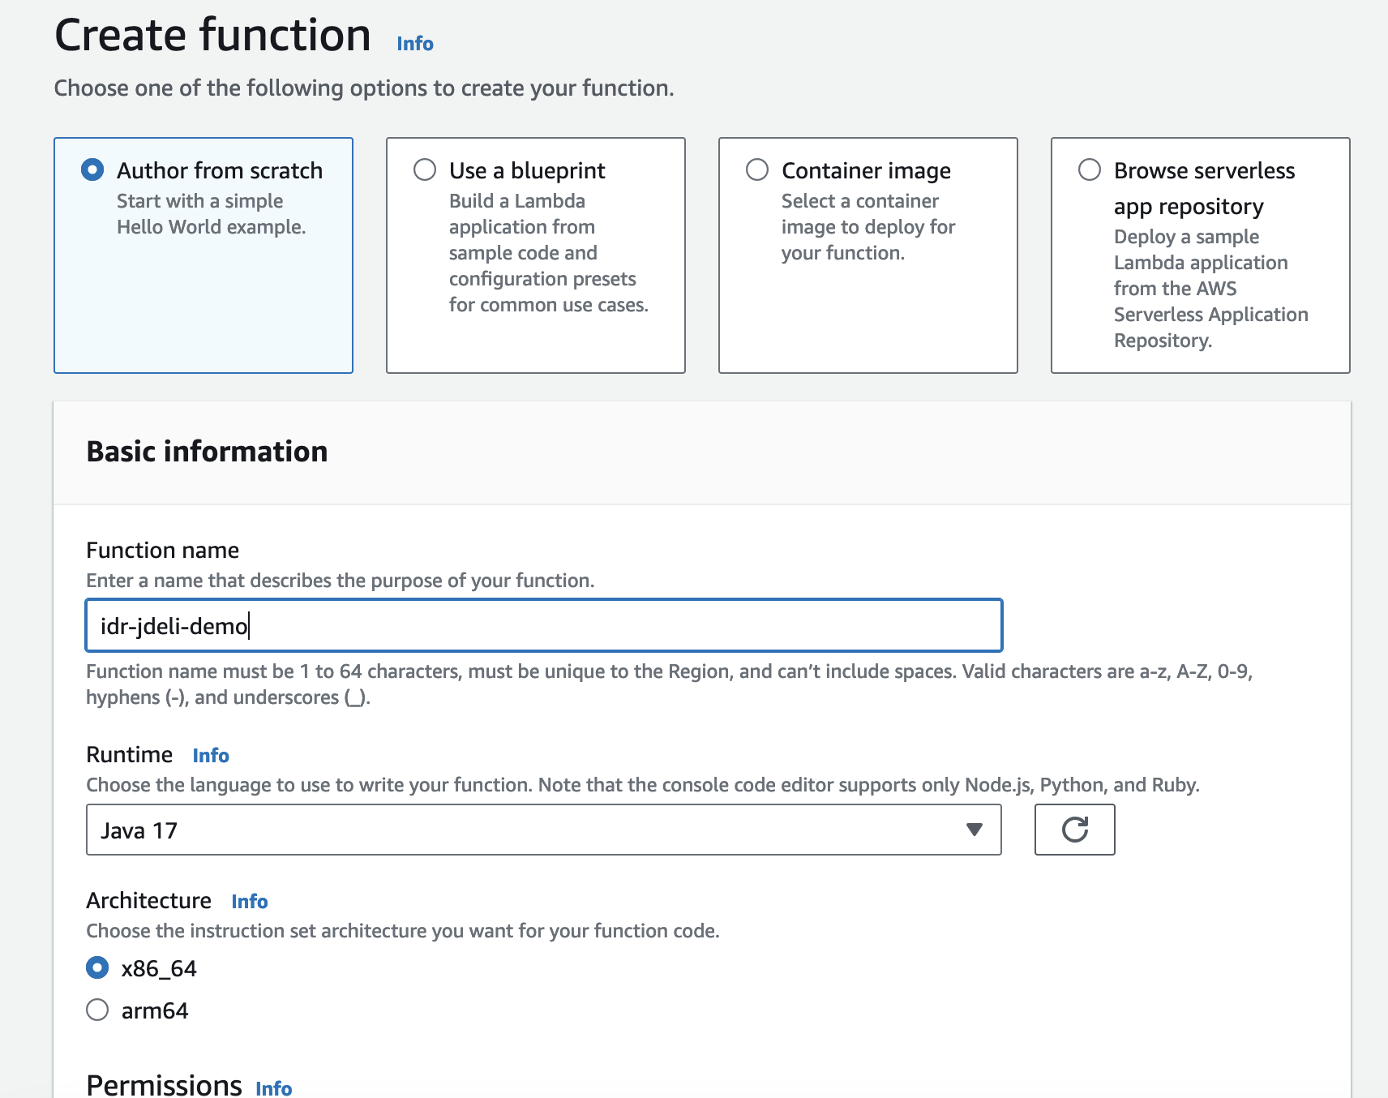Choose Use a blueprint option
This screenshot has width=1388, height=1098.
(x=425, y=169)
